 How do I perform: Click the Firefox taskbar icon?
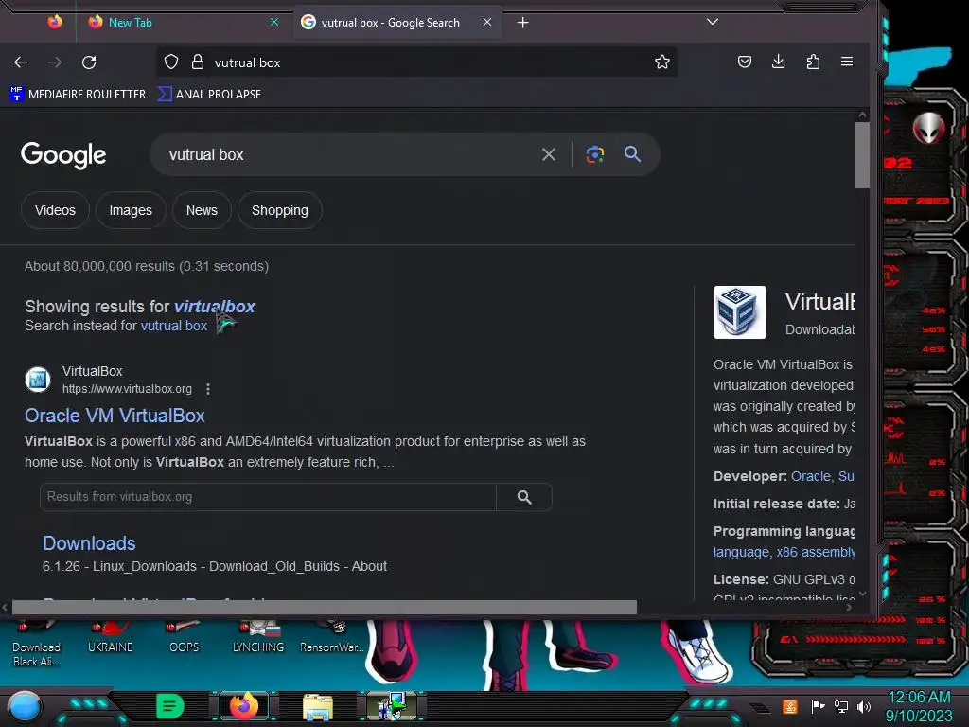click(x=244, y=706)
